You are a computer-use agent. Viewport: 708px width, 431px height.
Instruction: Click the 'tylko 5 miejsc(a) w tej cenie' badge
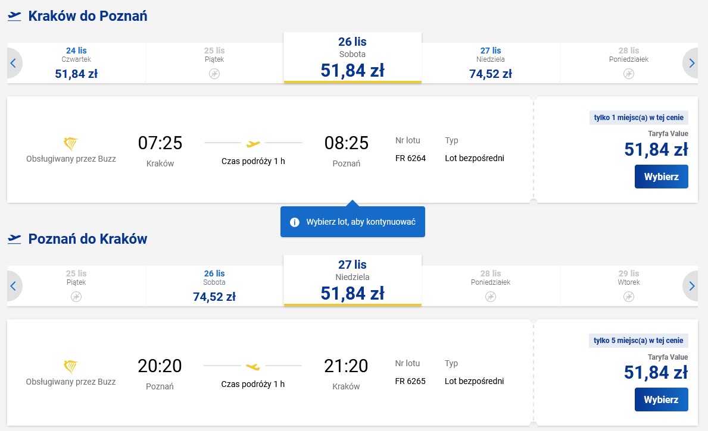tap(638, 341)
